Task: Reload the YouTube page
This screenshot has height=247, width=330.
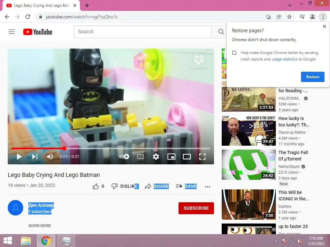Action: click(28, 17)
